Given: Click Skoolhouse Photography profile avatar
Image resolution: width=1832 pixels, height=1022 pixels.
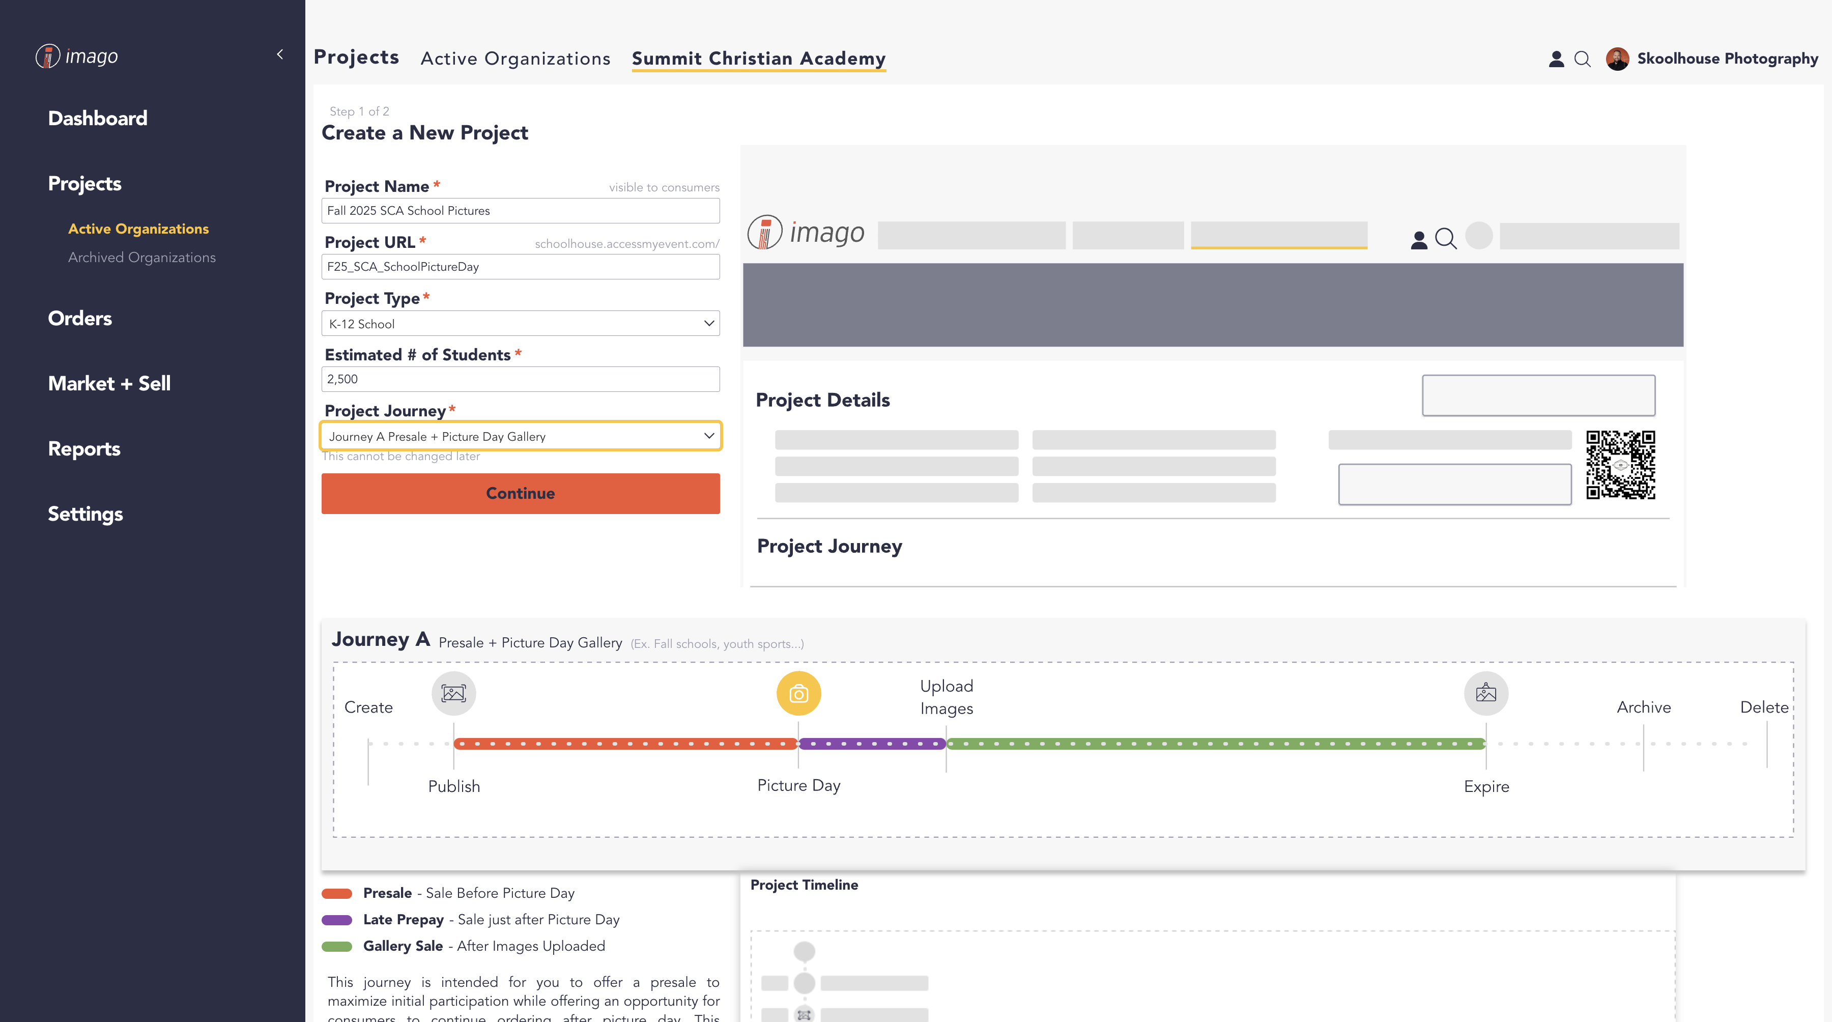Looking at the screenshot, I should point(1617,59).
